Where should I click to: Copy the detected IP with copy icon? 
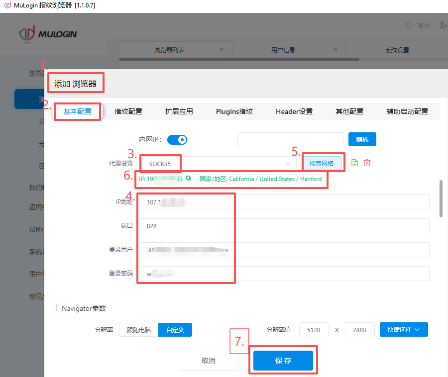click(x=188, y=179)
